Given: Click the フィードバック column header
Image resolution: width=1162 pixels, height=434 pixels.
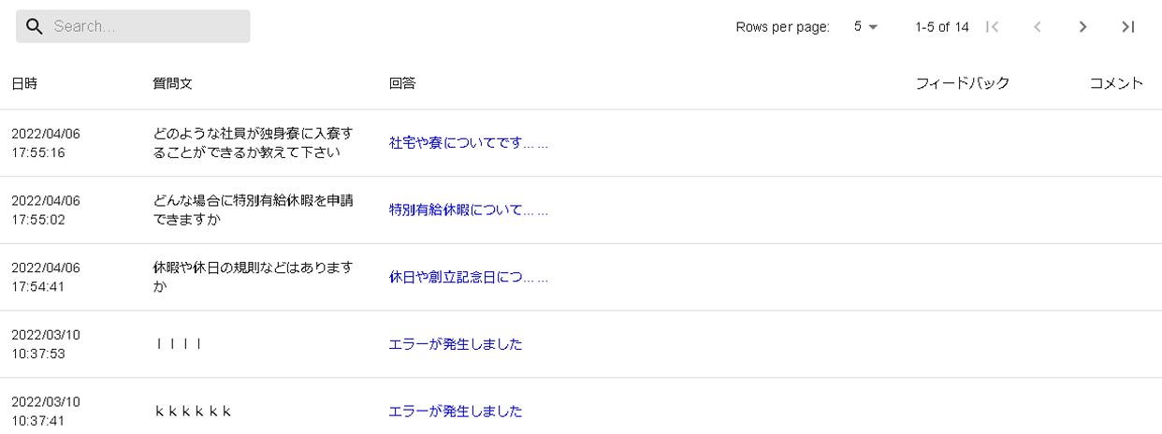Looking at the screenshot, I should (962, 83).
